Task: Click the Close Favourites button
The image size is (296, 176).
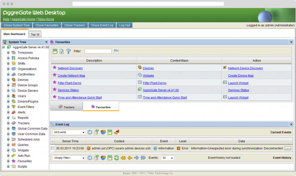Action: tap(47, 25)
